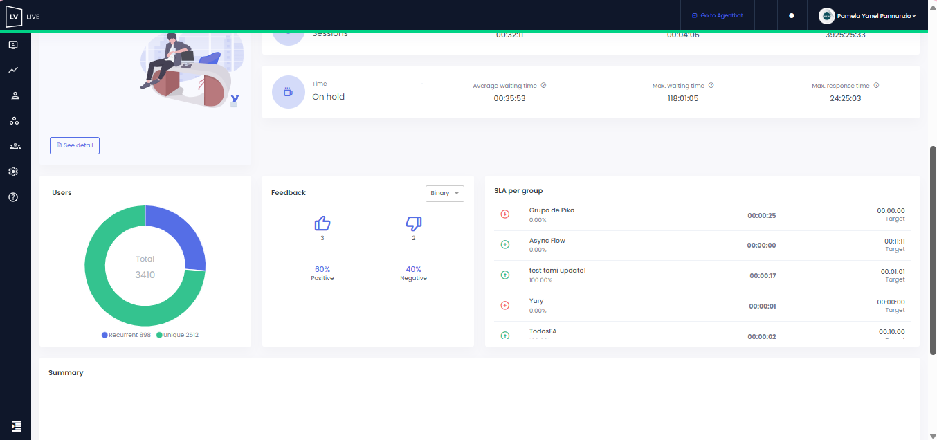Click the Async Flow group name
The width and height of the screenshot is (937, 440).
tap(547, 241)
